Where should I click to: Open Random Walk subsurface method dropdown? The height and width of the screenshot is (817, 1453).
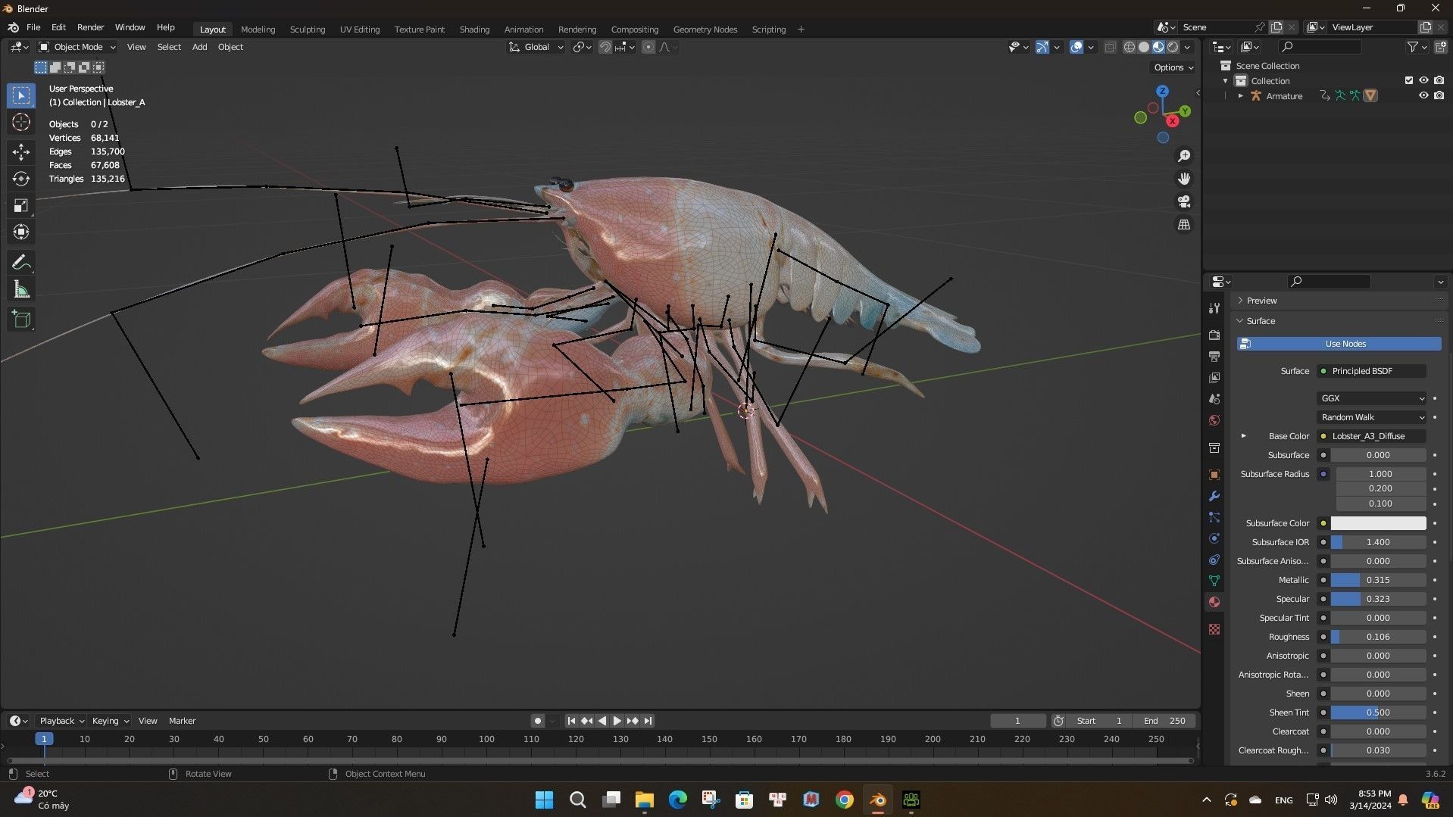[x=1372, y=417]
